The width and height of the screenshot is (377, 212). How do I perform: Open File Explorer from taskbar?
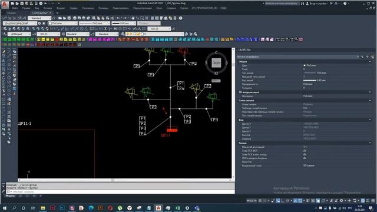coord(43,208)
